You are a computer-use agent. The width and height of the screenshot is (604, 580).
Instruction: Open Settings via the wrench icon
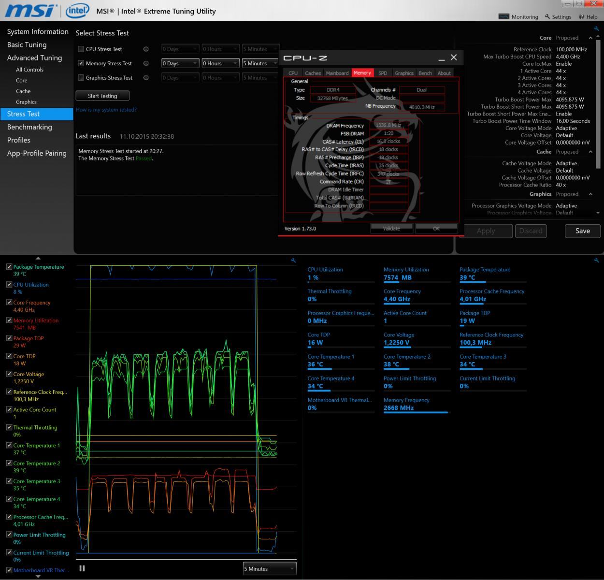[x=547, y=16]
